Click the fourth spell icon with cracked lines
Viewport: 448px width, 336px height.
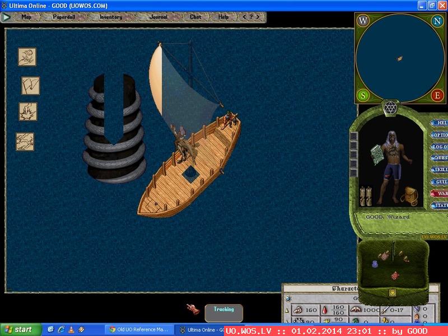(25, 142)
